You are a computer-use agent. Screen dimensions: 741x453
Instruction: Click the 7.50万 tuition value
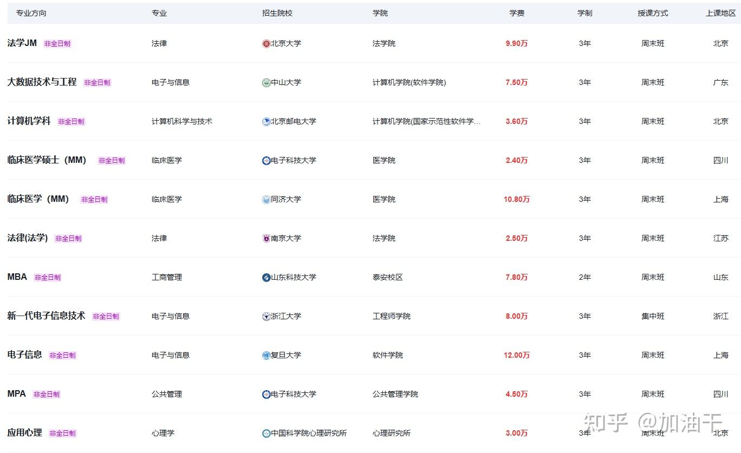(517, 82)
